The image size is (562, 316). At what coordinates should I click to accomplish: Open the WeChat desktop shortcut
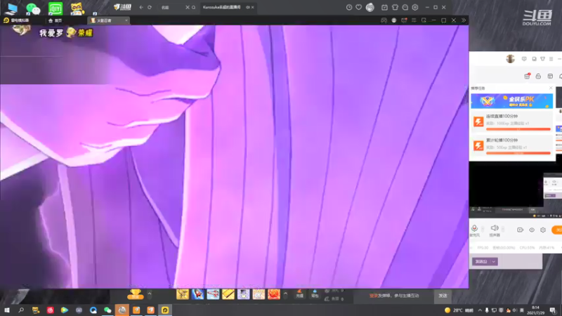point(33,8)
